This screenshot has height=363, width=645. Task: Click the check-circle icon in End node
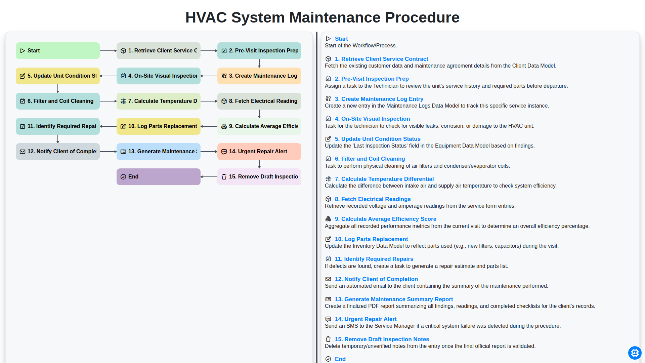click(123, 177)
